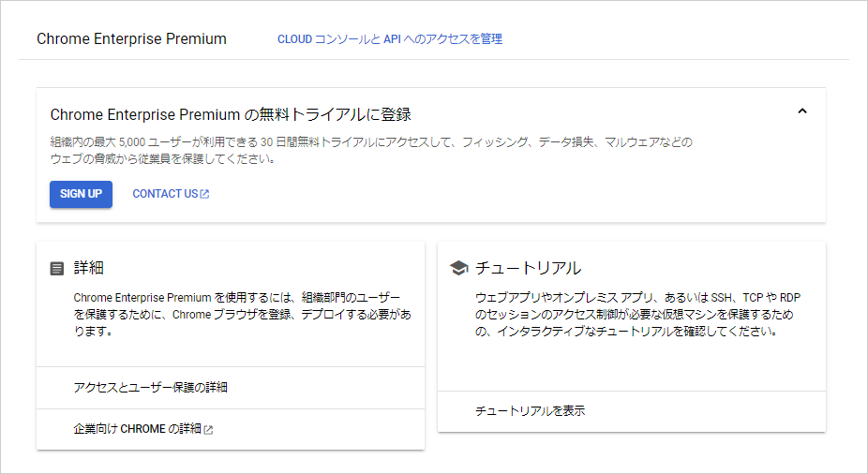Viewport: 868px width, 474px height.
Task: Click the SIGN UP button
Action: (81, 194)
